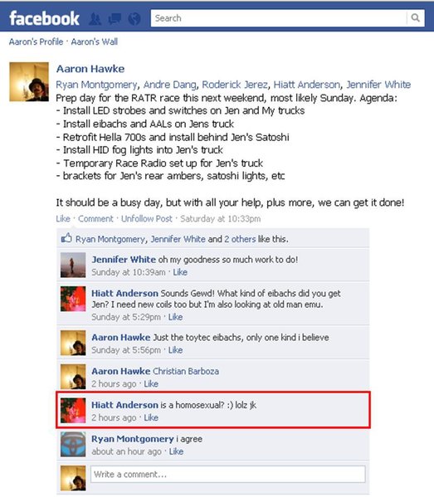
Task: Open Roderick Jerez tagged name
Action: click(235, 85)
